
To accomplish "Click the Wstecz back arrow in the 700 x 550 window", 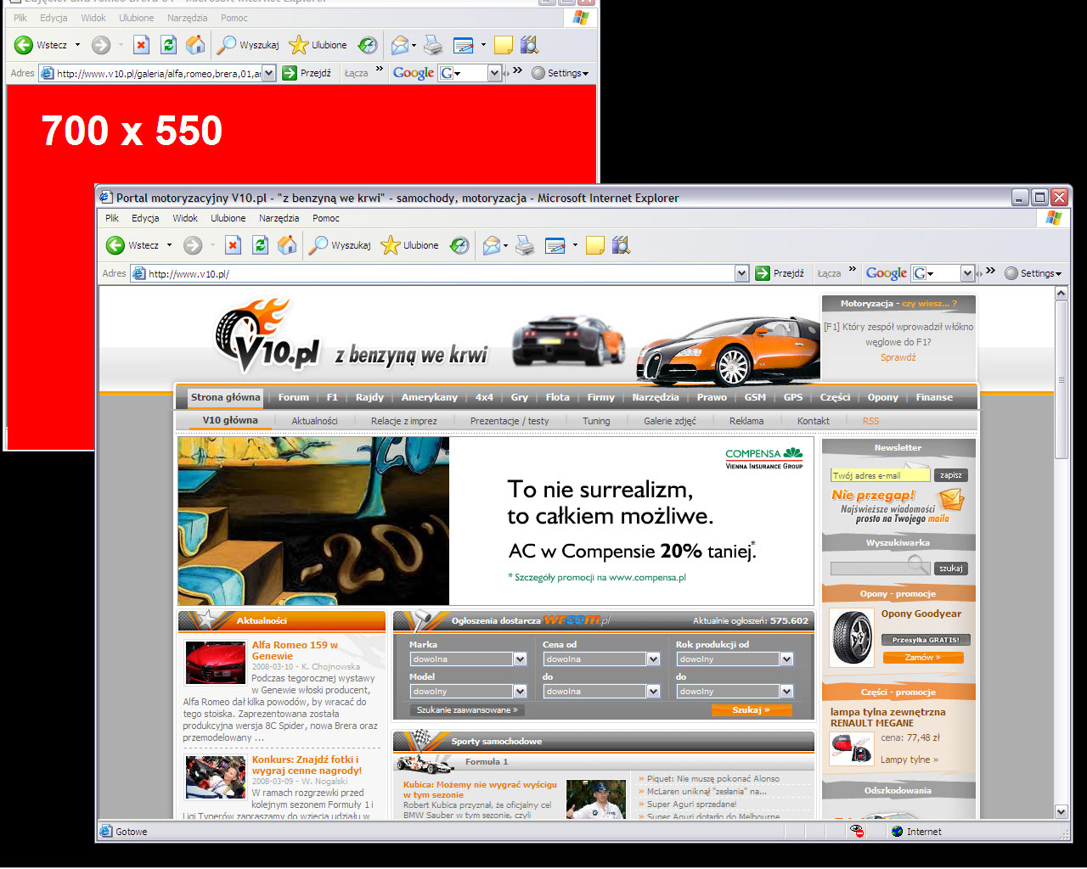I will (x=24, y=45).
